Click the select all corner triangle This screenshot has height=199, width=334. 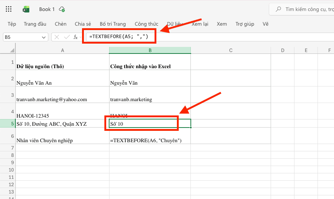coord(12,51)
